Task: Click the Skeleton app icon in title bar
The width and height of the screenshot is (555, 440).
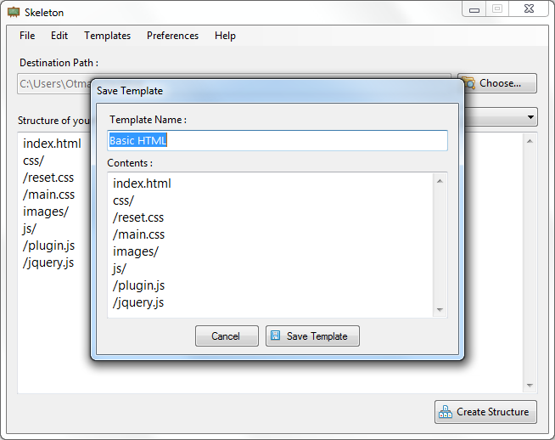Action: [x=14, y=12]
